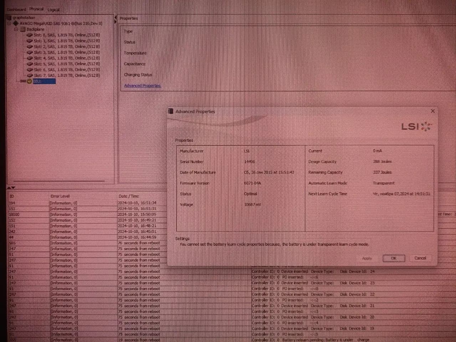Click the Slot 7 disk drive icon

click(x=30, y=75)
